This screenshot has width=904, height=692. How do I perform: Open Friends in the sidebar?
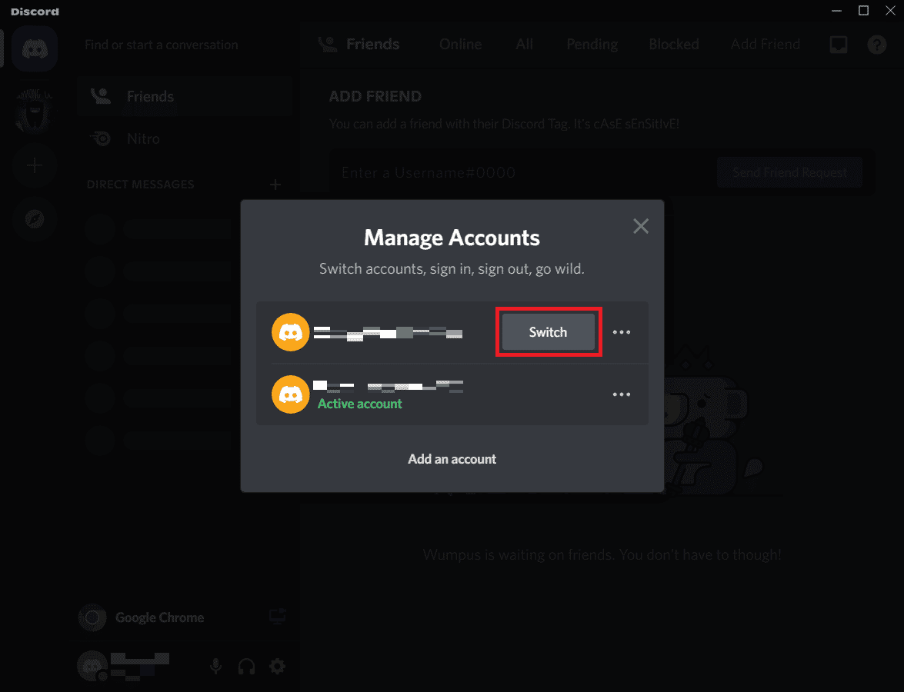click(x=185, y=96)
